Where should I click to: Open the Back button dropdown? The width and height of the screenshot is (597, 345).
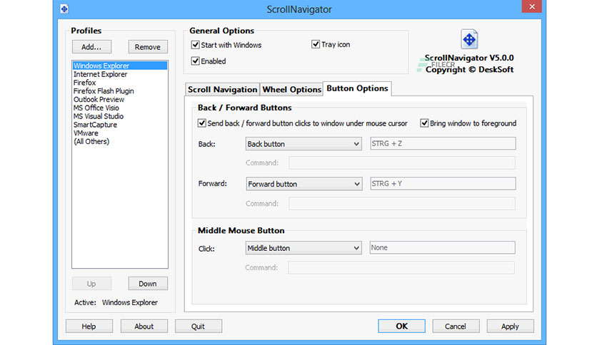(x=303, y=143)
